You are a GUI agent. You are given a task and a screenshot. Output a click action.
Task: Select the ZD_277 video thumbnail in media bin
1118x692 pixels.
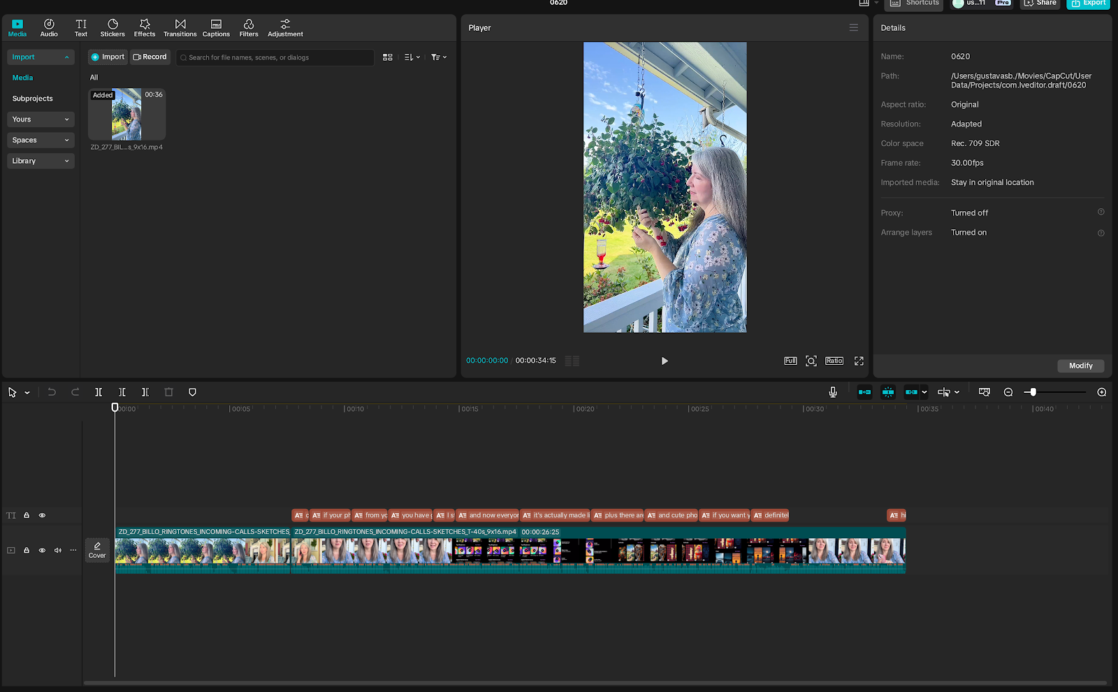coord(126,115)
